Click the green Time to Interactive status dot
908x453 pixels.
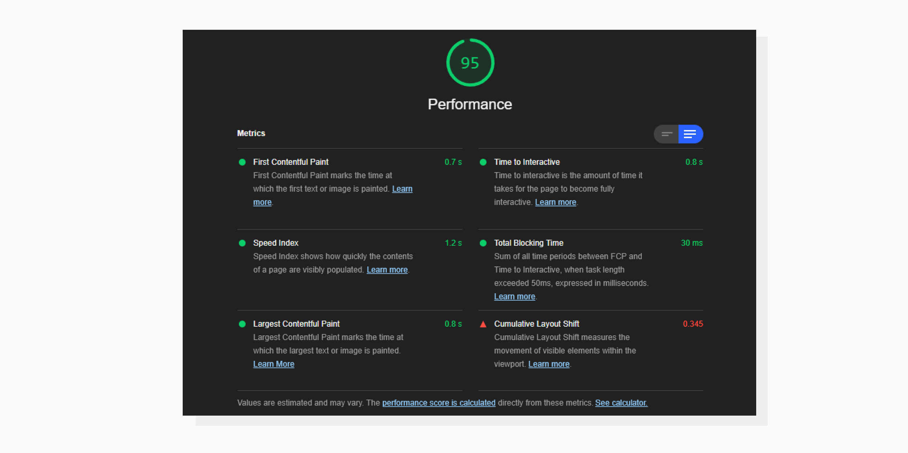(483, 162)
